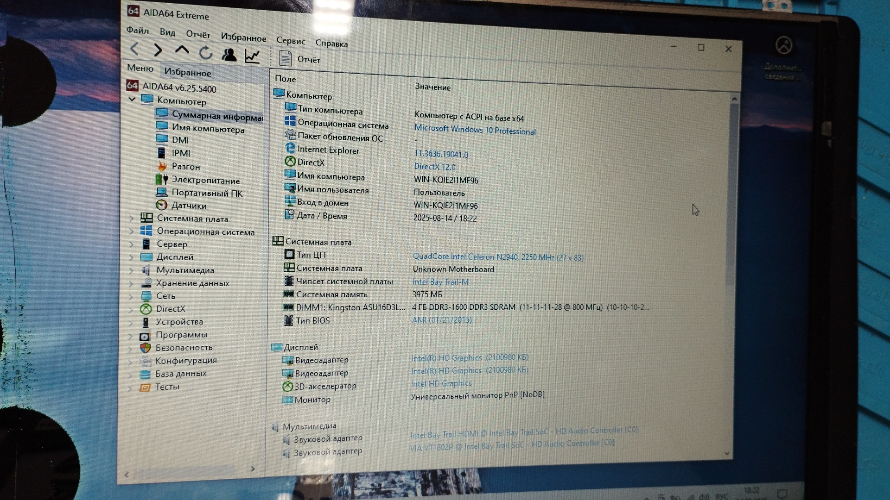Viewport: 890px width, 500px height.
Task: Select Разгон overclock tree item
Action: pos(185,166)
